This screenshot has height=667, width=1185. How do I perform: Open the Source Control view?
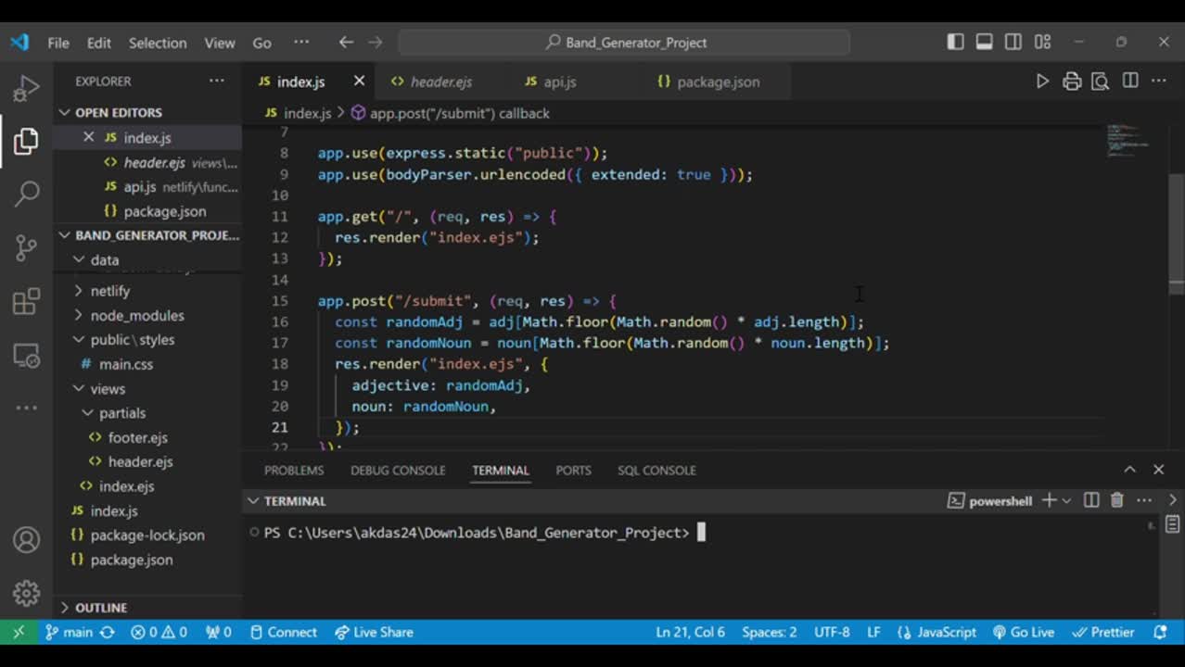point(26,247)
